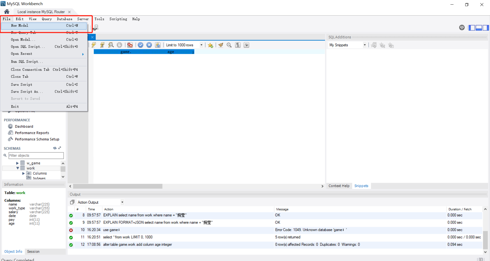Toggle the right SQL Additions sidebar
The height and width of the screenshot is (261, 490).
[486, 28]
